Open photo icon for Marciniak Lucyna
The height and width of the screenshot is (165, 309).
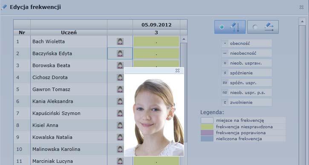120,161
